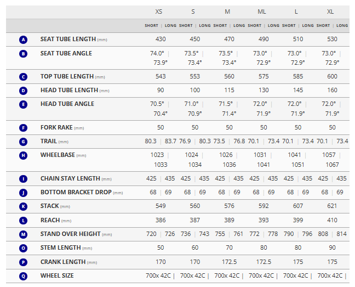Click the D badge beside head tube length
The image size is (355, 287).
point(23,91)
